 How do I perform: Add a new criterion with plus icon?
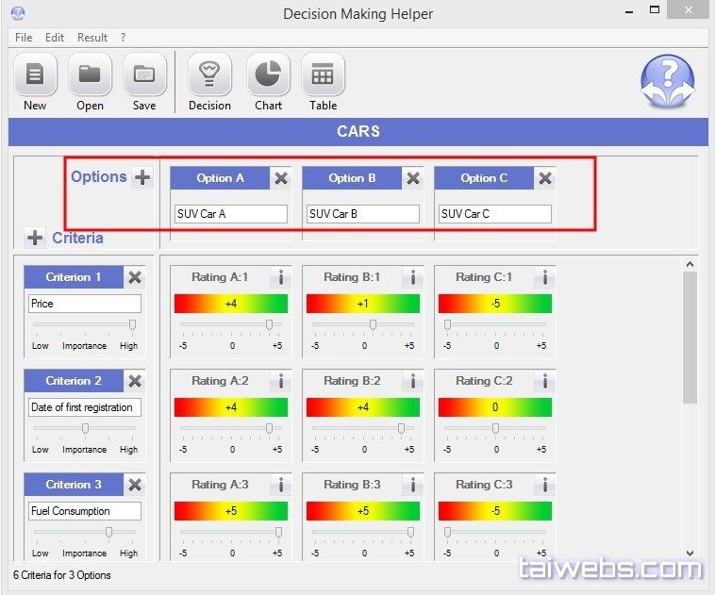34,238
